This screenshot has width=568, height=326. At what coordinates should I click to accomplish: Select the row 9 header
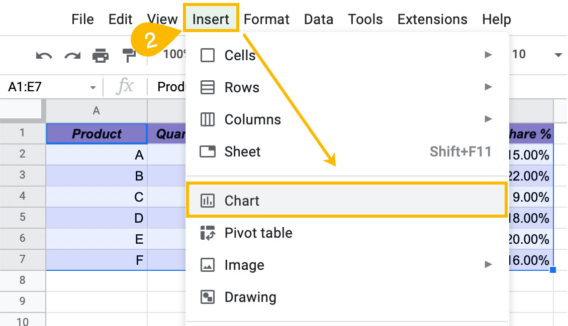coord(22,301)
